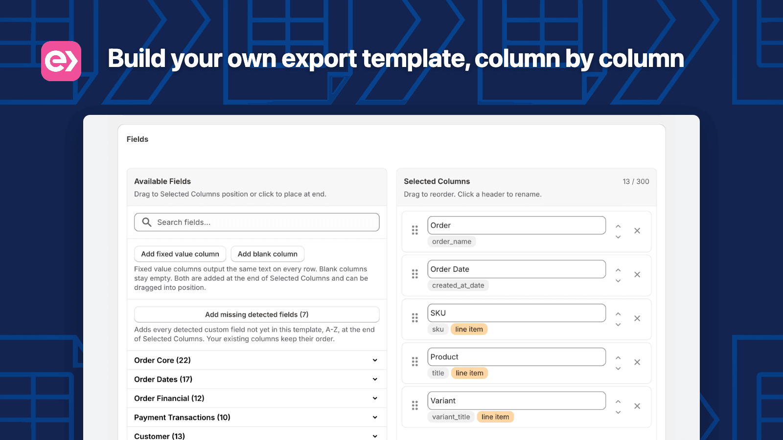Expand the Order Core (22) group
The width and height of the screenshot is (783, 440).
pyautogui.click(x=256, y=360)
